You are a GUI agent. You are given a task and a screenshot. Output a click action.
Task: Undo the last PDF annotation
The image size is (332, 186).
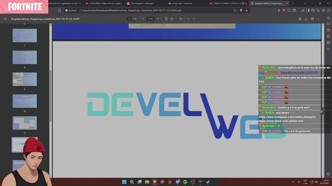click(188, 19)
